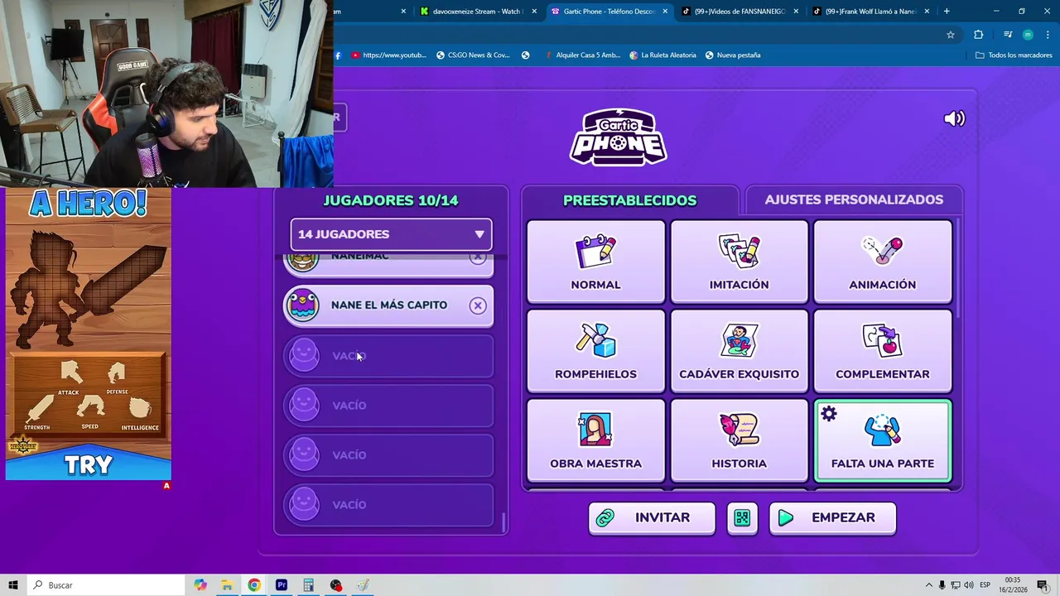Open the OBS taskbar icon
This screenshot has height=596, width=1060.
335,585
